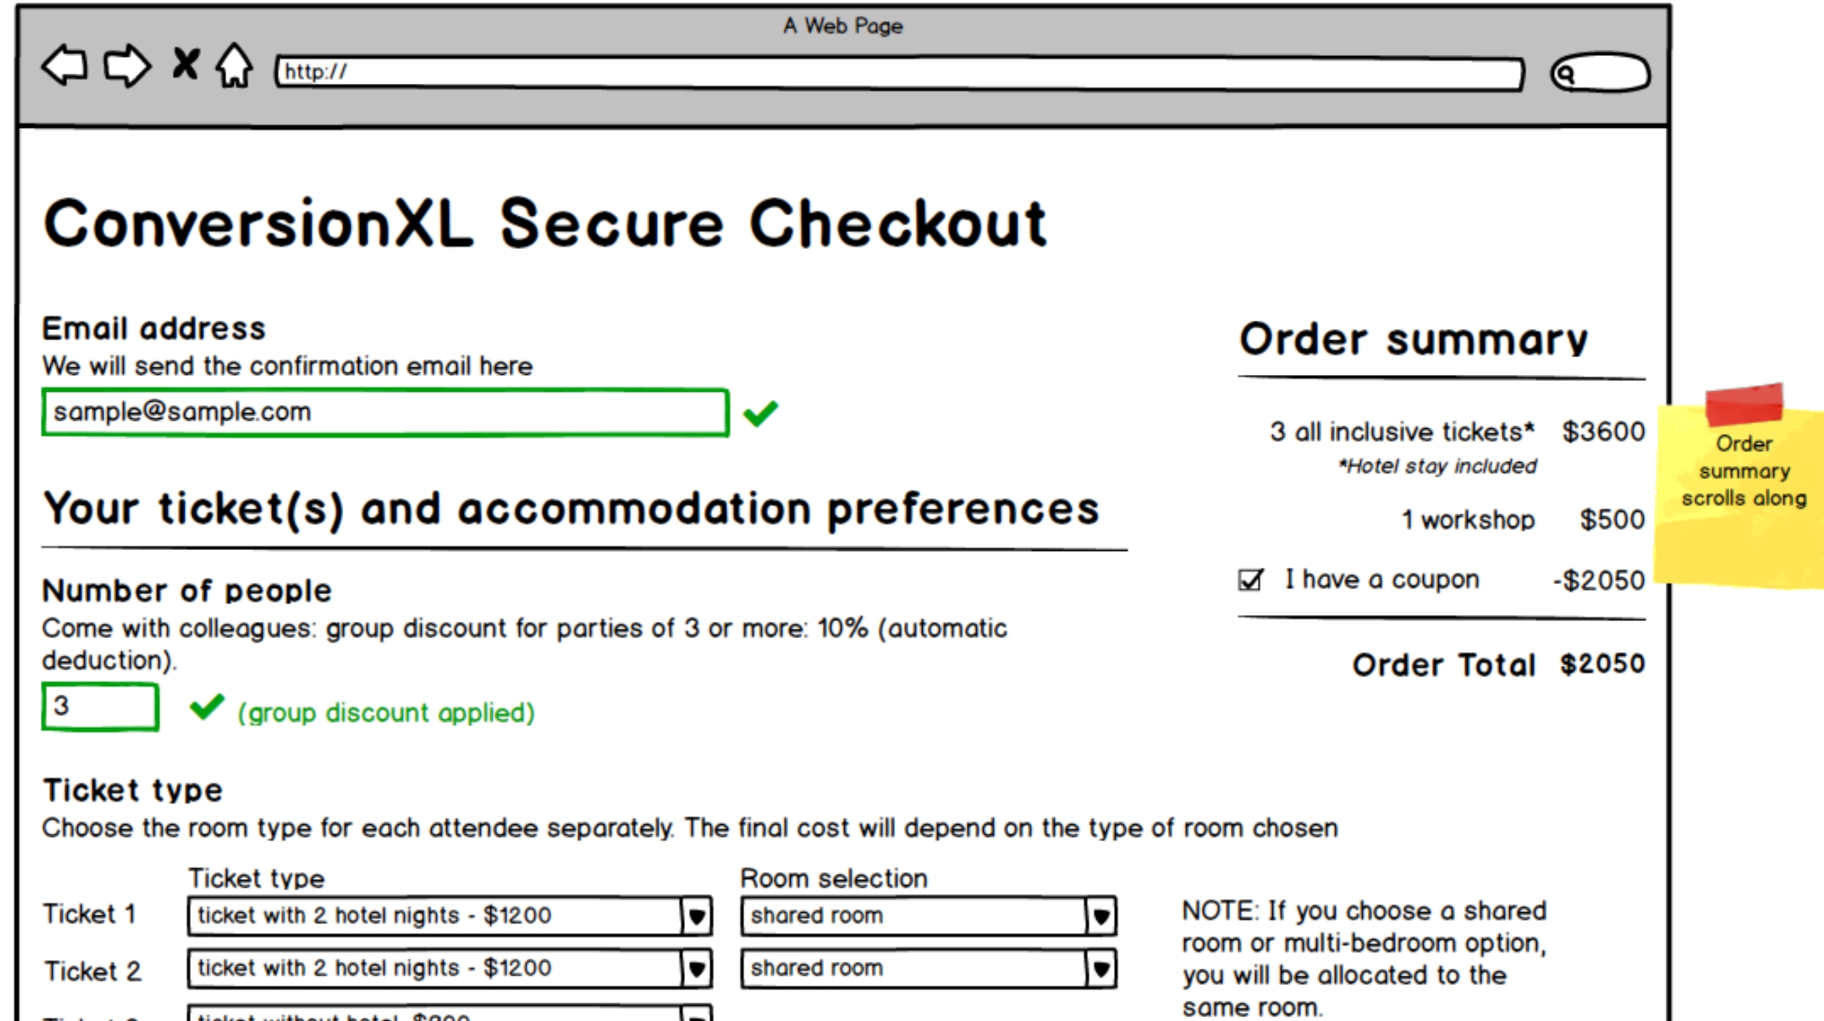Focus the http:// address bar
1824x1021 pixels.
tap(899, 73)
